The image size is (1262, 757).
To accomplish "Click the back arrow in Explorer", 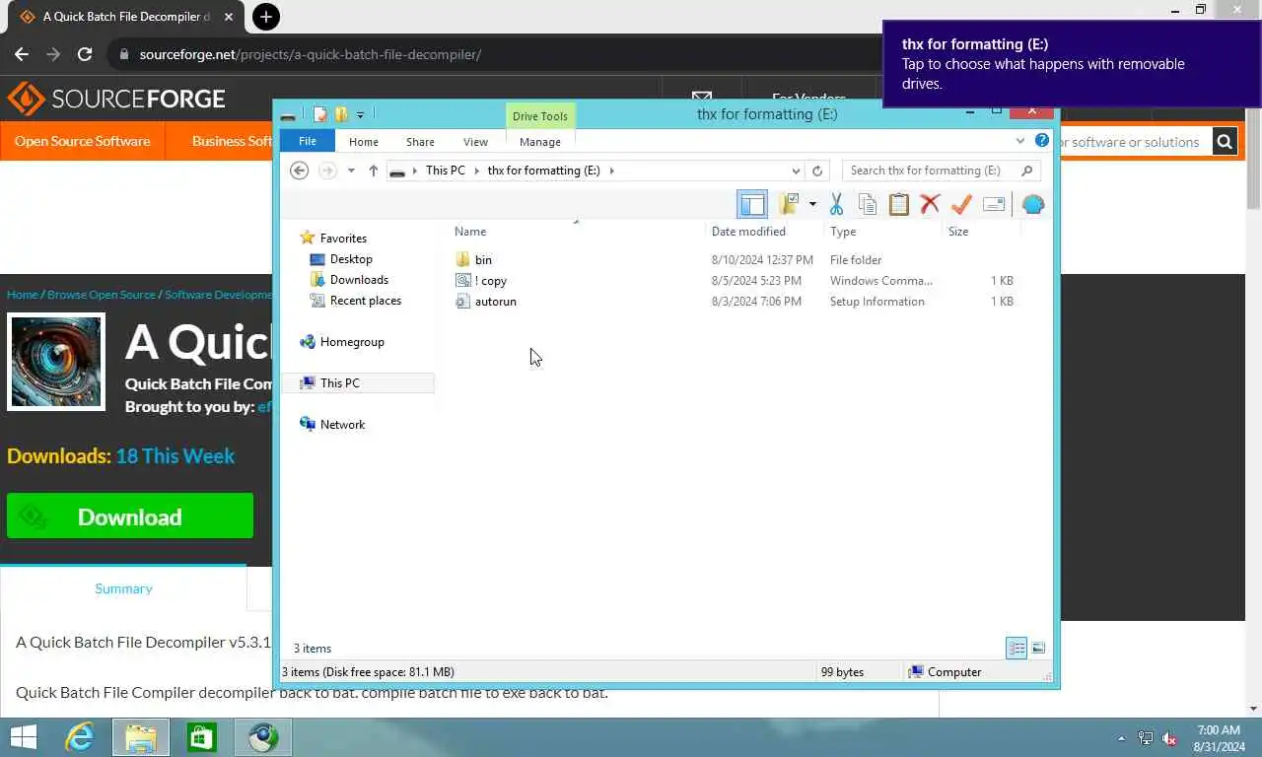I will tap(300, 171).
